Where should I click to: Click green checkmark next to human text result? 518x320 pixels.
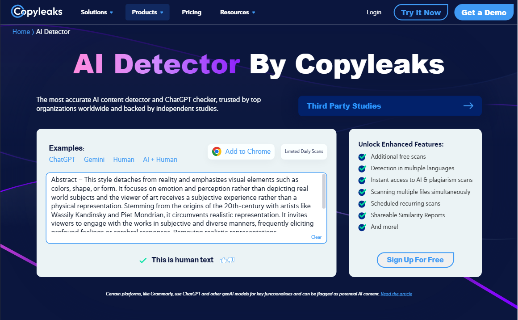point(143,261)
